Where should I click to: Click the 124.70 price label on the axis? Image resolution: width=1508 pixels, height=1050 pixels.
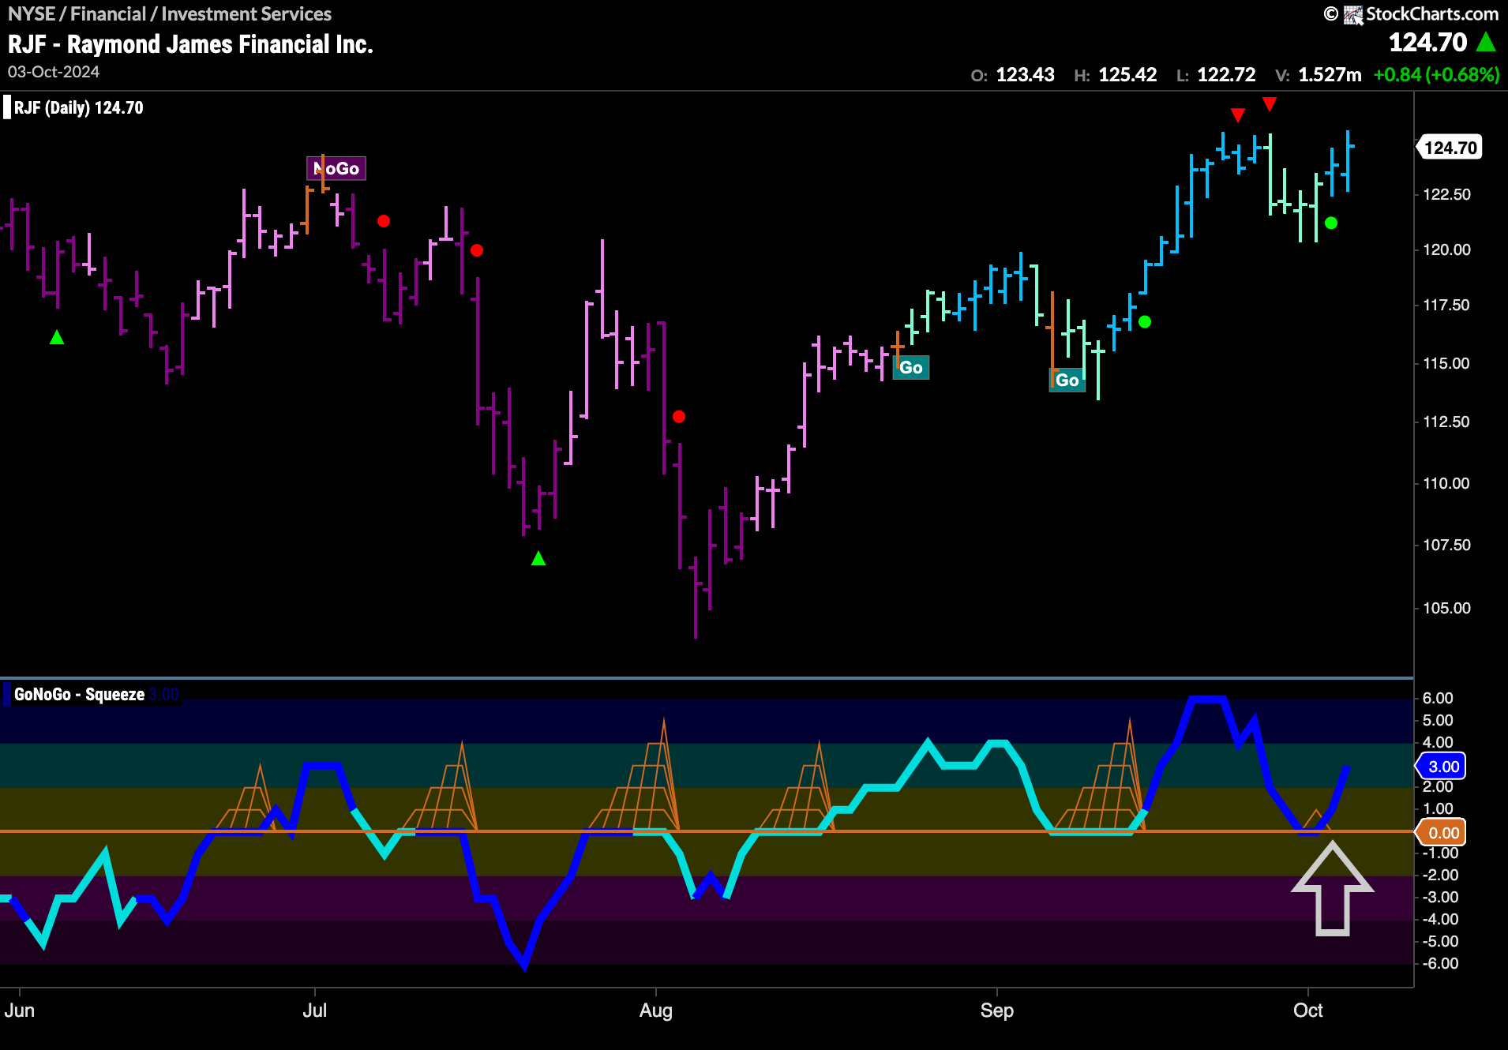coord(1449,148)
